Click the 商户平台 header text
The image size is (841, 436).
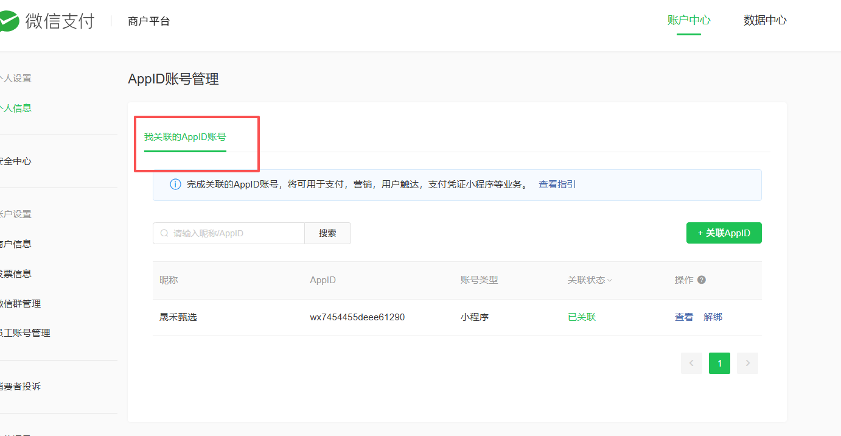(x=149, y=21)
